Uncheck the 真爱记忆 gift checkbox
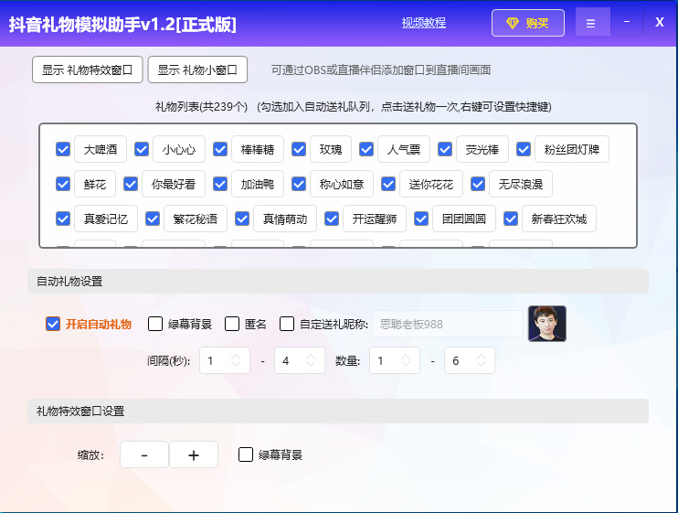This screenshot has height=513, width=678. pyautogui.click(x=63, y=219)
